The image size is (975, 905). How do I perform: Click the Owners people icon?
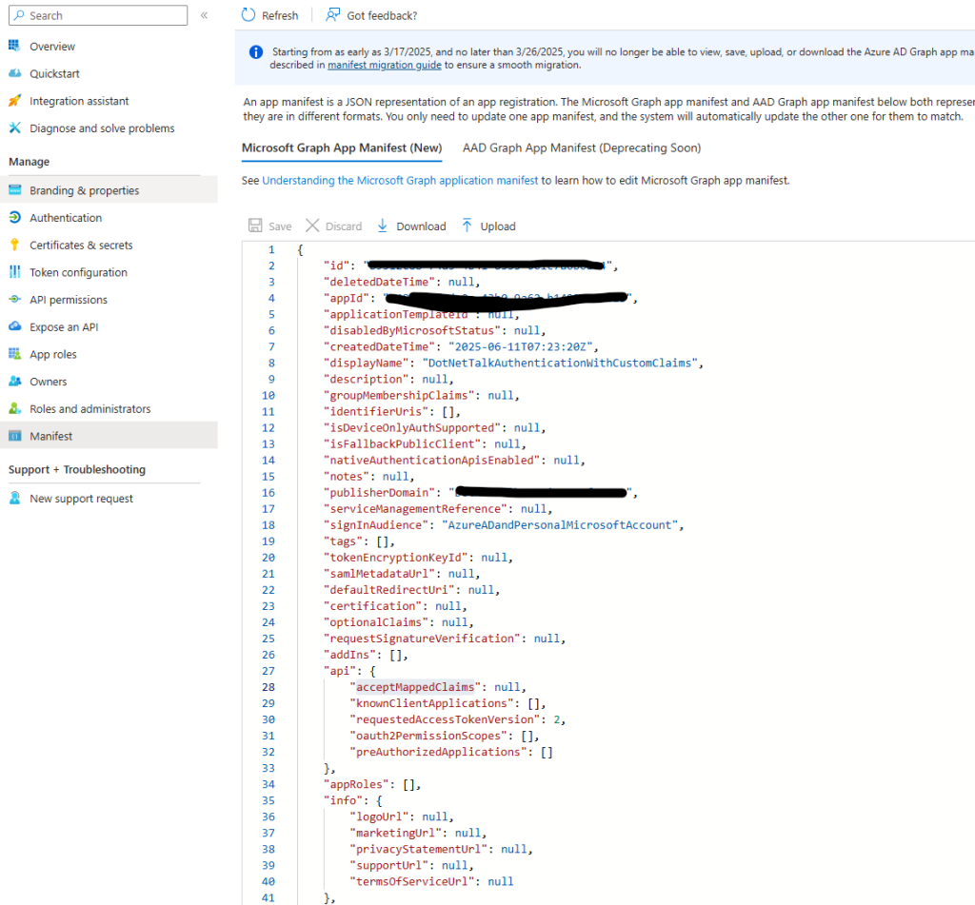[x=14, y=382]
